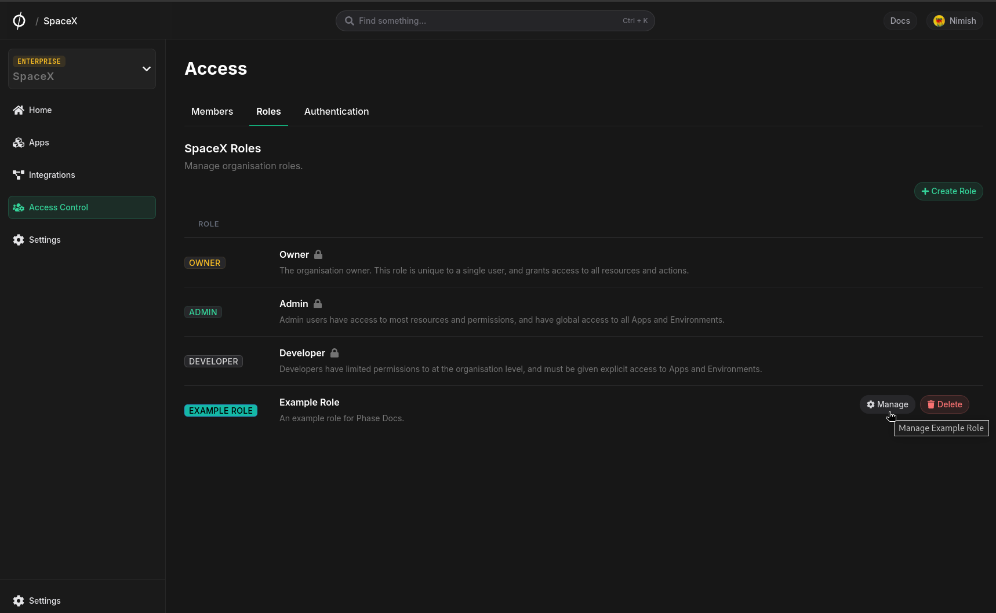Click the Example Role description text
The height and width of the screenshot is (613, 996).
coord(341,418)
